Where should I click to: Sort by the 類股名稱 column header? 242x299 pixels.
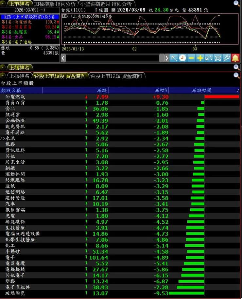pos(21,90)
